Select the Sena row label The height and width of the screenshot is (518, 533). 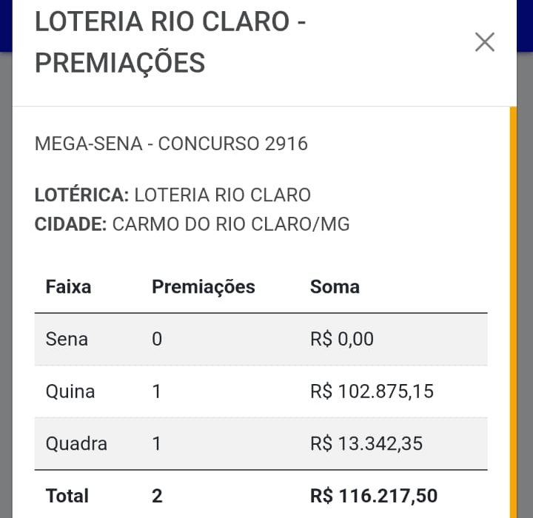tap(67, 339)
